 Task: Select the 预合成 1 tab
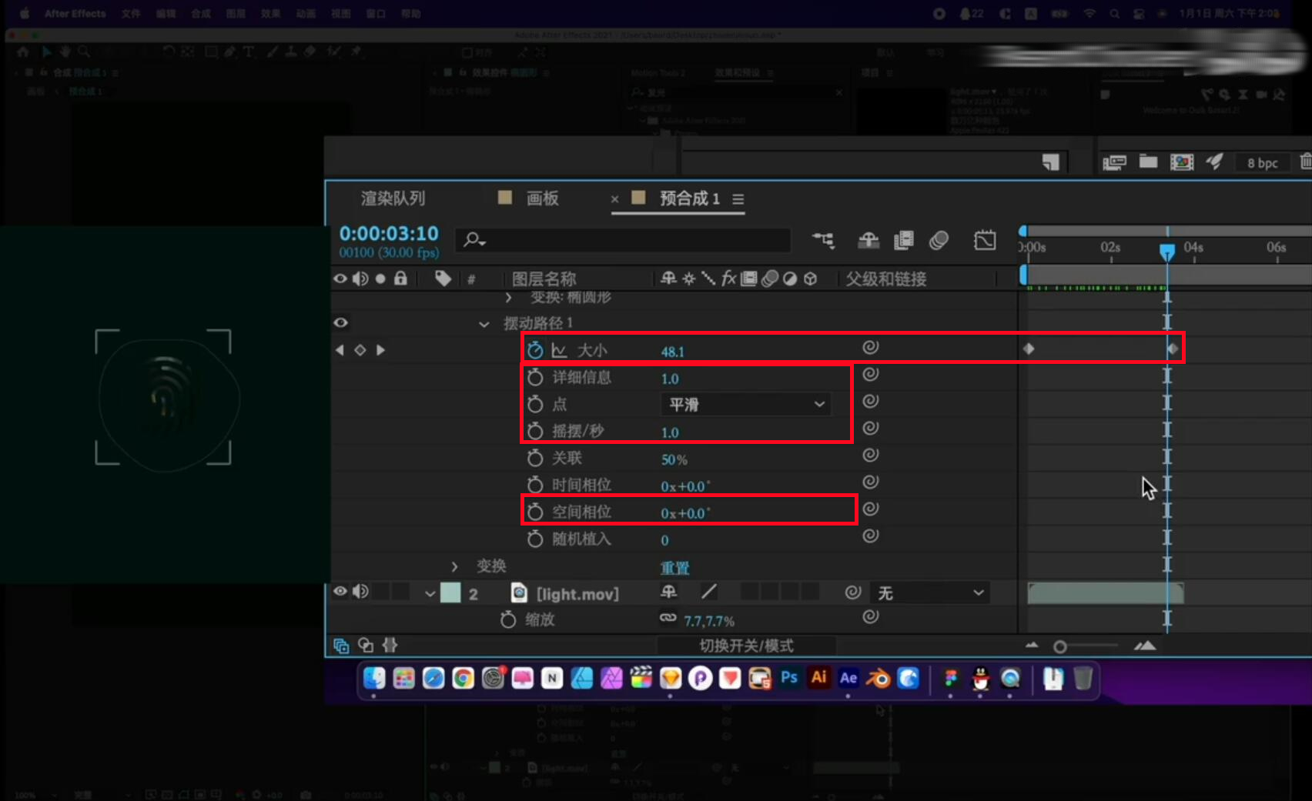[x=690, y=199]
